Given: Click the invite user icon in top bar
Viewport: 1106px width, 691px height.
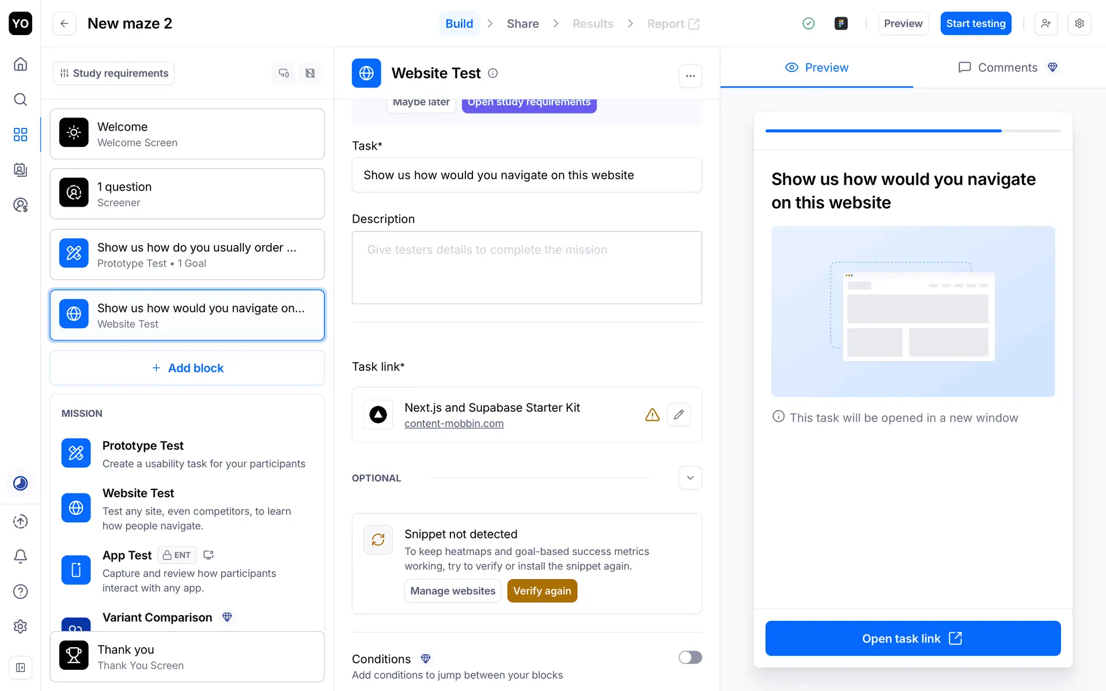Looking at the screenshot, I should click(1046, 24).
